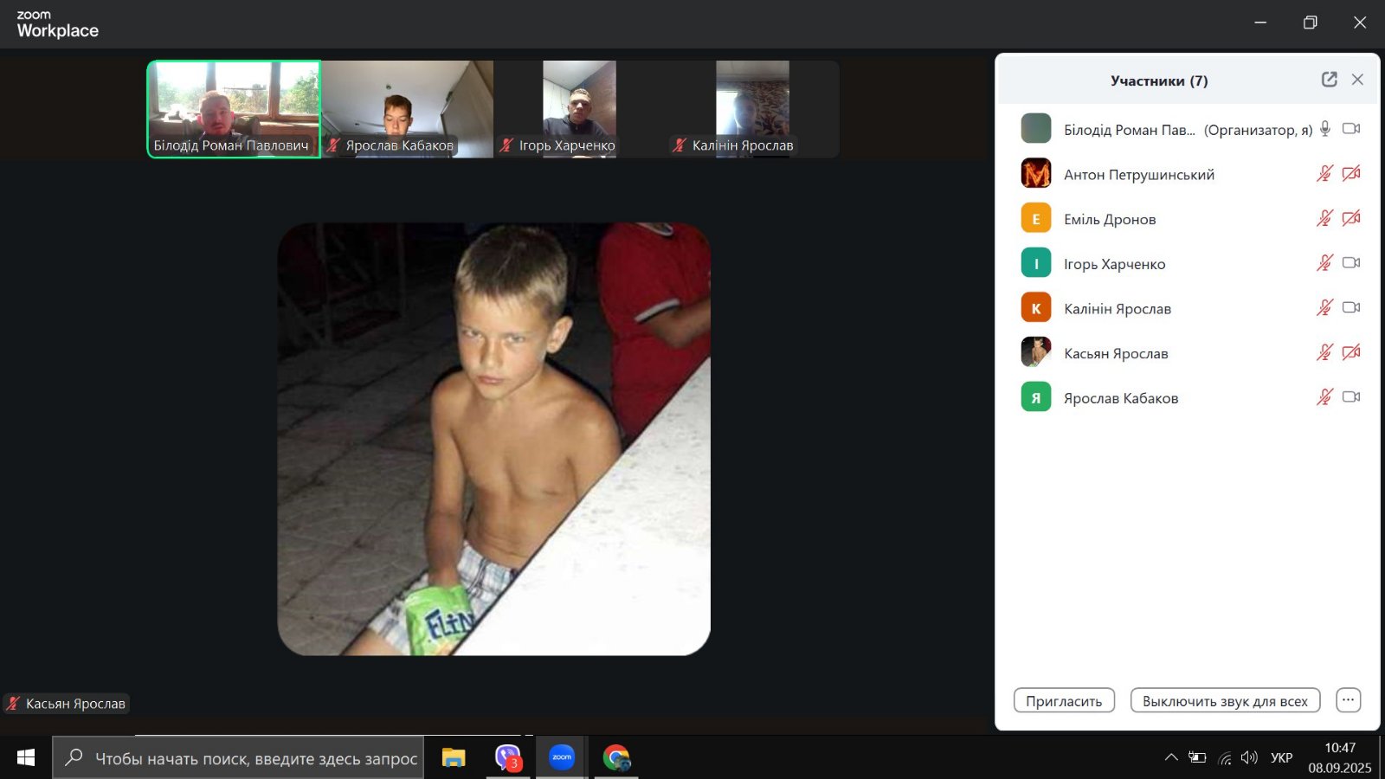Select Ярослав Кабаков video thumbnail
Image resolution: width=1385 pixels, height=779 pixels.
(407, 108)
